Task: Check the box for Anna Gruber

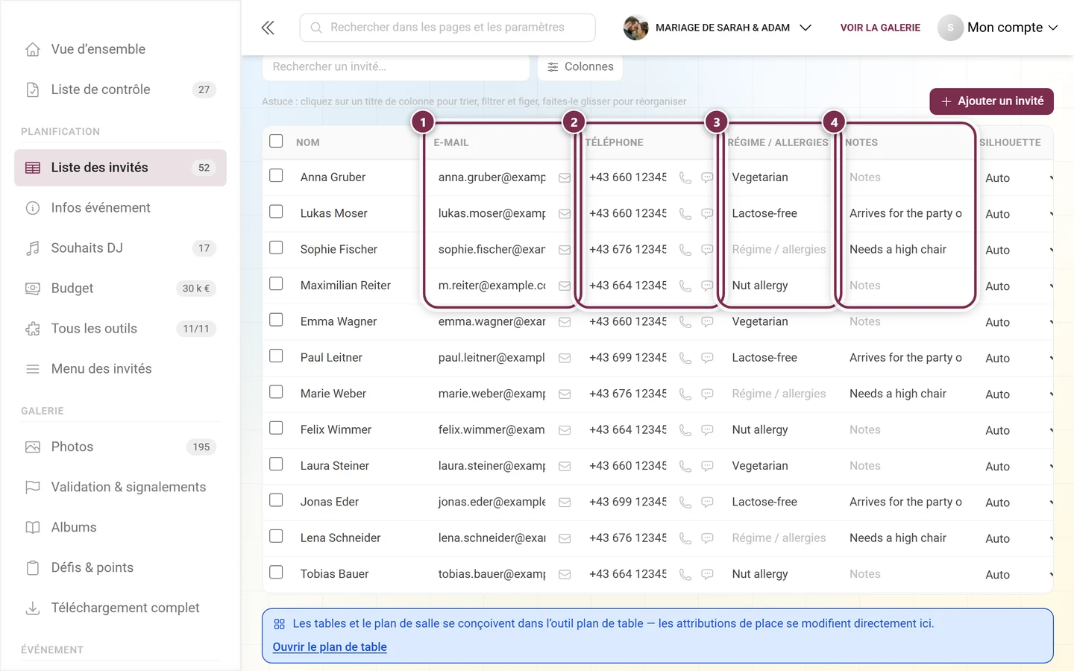Action: click(276, 175)
